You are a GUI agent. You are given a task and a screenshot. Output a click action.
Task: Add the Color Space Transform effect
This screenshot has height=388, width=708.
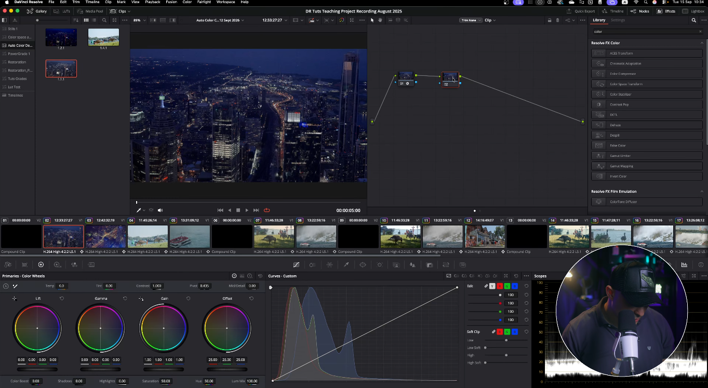pos(647,84)
